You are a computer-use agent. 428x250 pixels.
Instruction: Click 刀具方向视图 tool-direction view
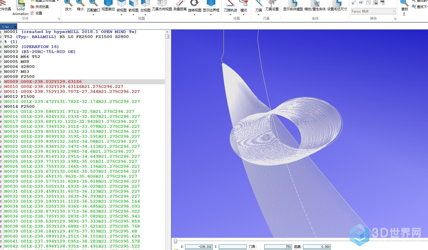pos(162,6)
